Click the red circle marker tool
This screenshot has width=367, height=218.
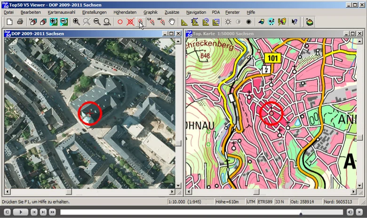click(120, 22)
